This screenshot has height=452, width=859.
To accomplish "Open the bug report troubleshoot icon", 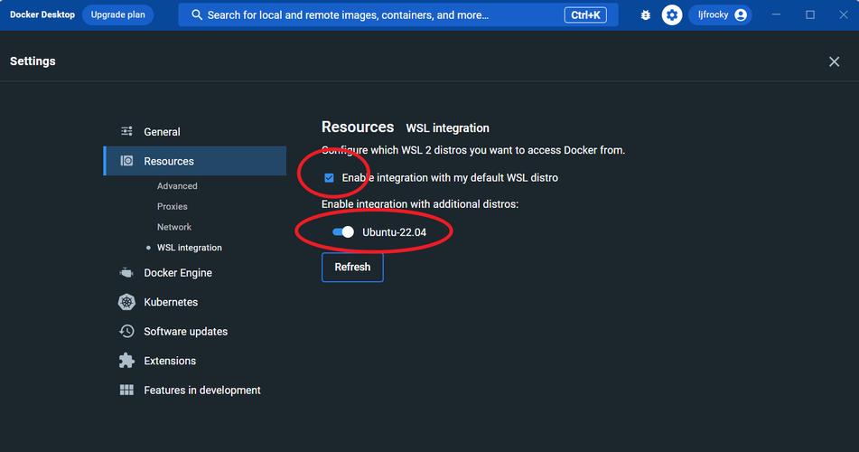I will click(645, 15).
